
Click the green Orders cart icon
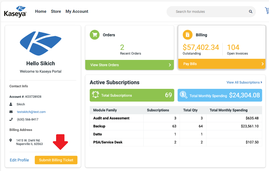coord(95,35)
